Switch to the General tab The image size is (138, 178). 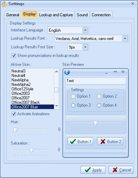point(13,15)
